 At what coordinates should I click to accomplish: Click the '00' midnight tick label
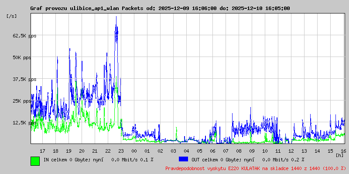pyautogui.click(x=134, y=151)
